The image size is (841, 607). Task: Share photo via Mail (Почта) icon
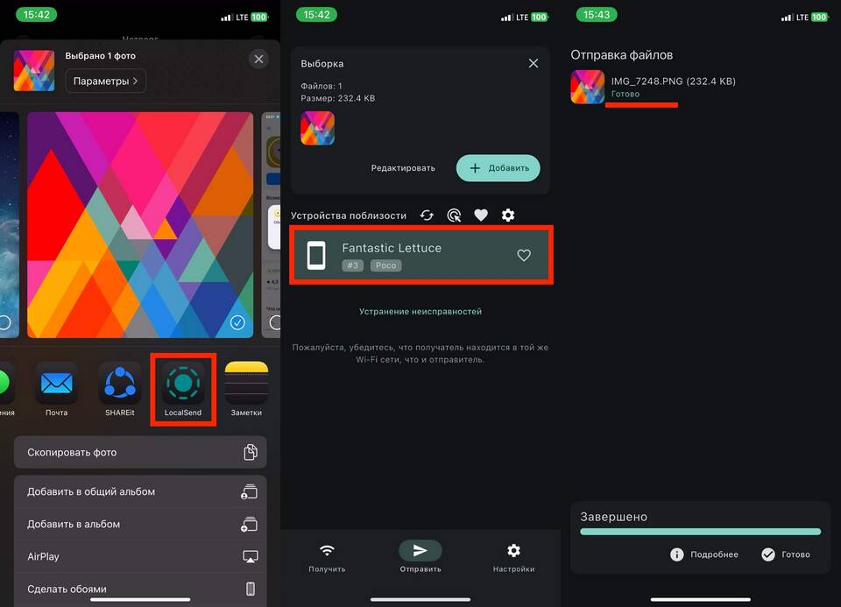56,384
